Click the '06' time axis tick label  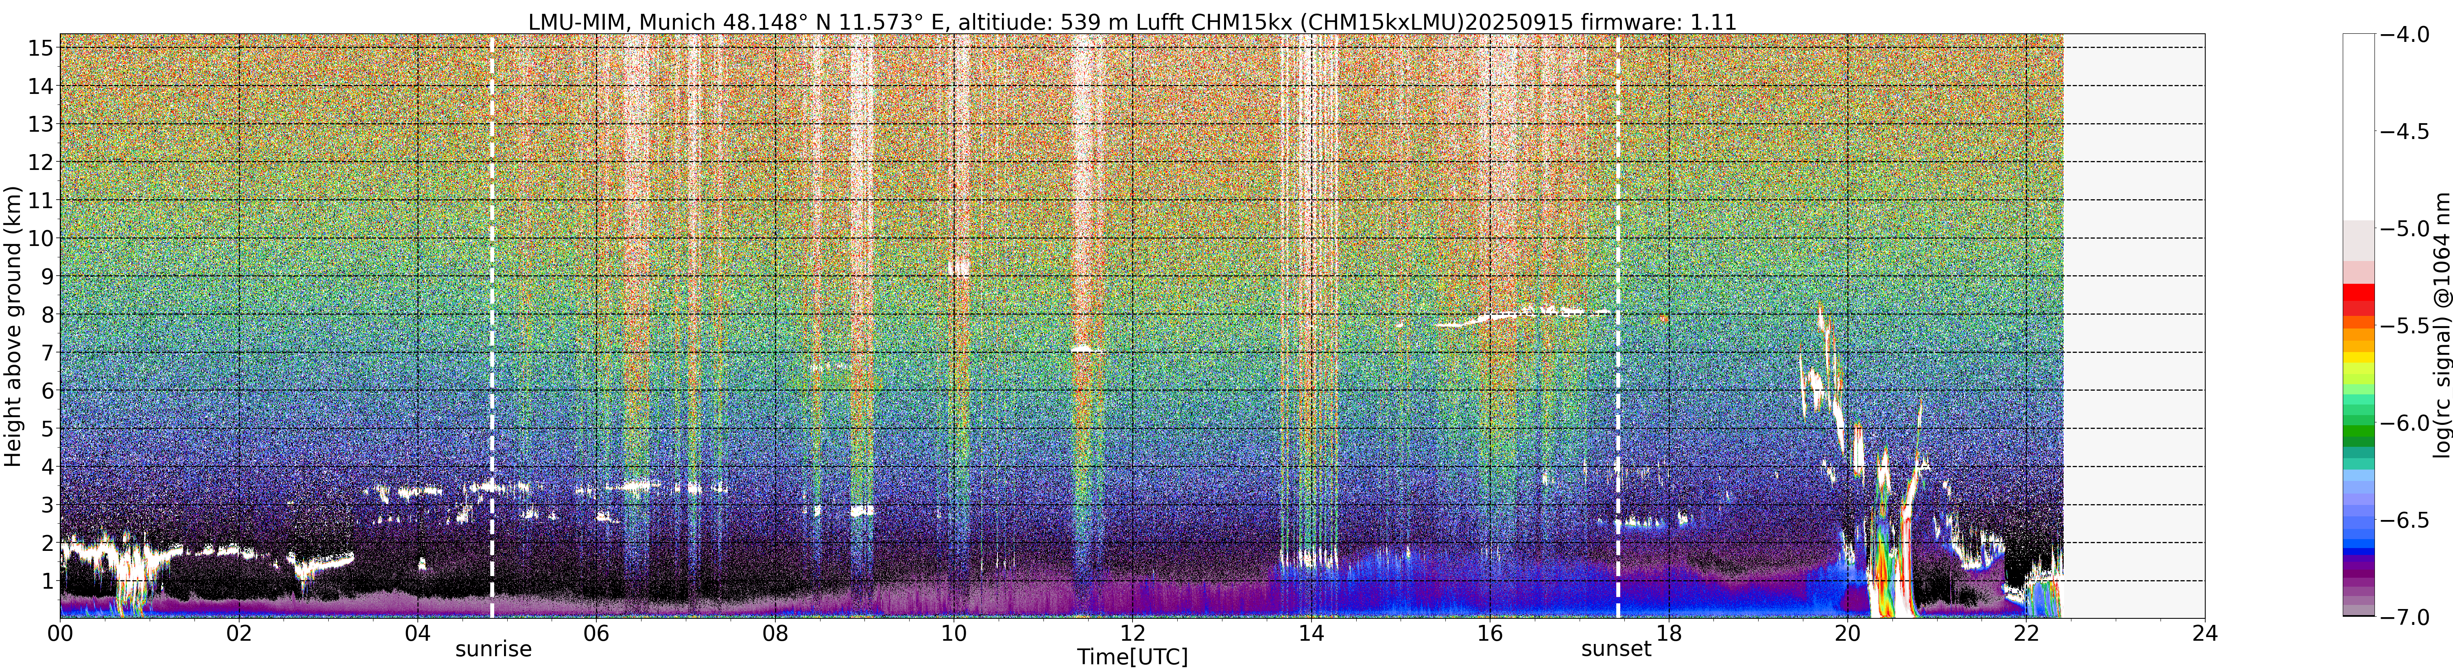pyautogui.click(x=596, y=634)
